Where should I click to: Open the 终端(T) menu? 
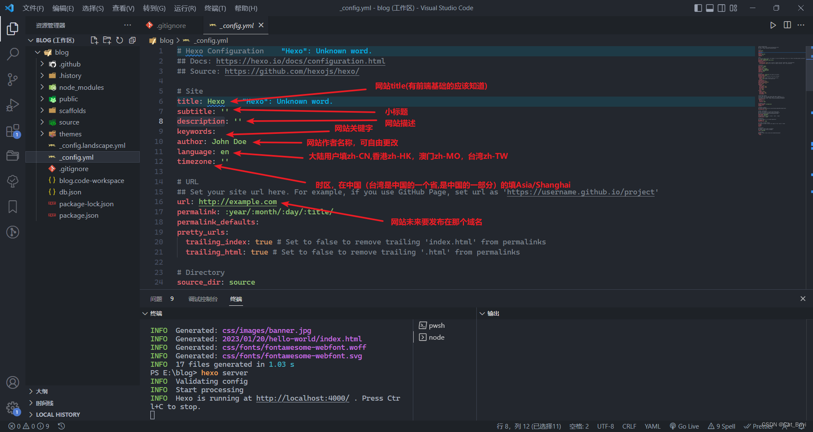click(x=215, y=8)
